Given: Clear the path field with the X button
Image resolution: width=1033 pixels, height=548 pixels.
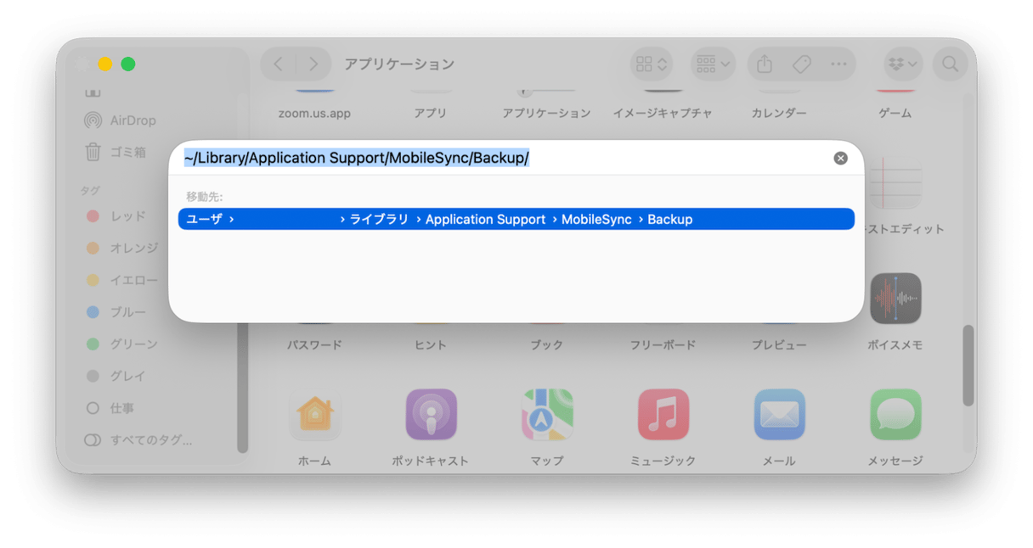Looking at the screenshot, I should [840, 158].
